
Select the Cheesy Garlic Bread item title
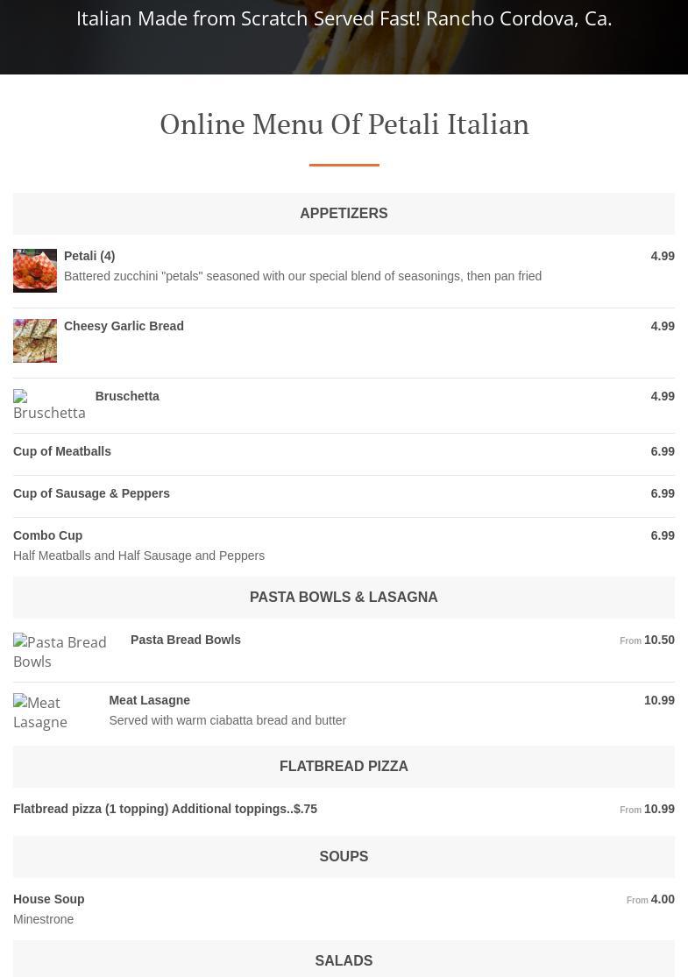coord(124,326)
